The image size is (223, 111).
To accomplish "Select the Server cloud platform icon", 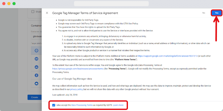I will coord(36,84).
